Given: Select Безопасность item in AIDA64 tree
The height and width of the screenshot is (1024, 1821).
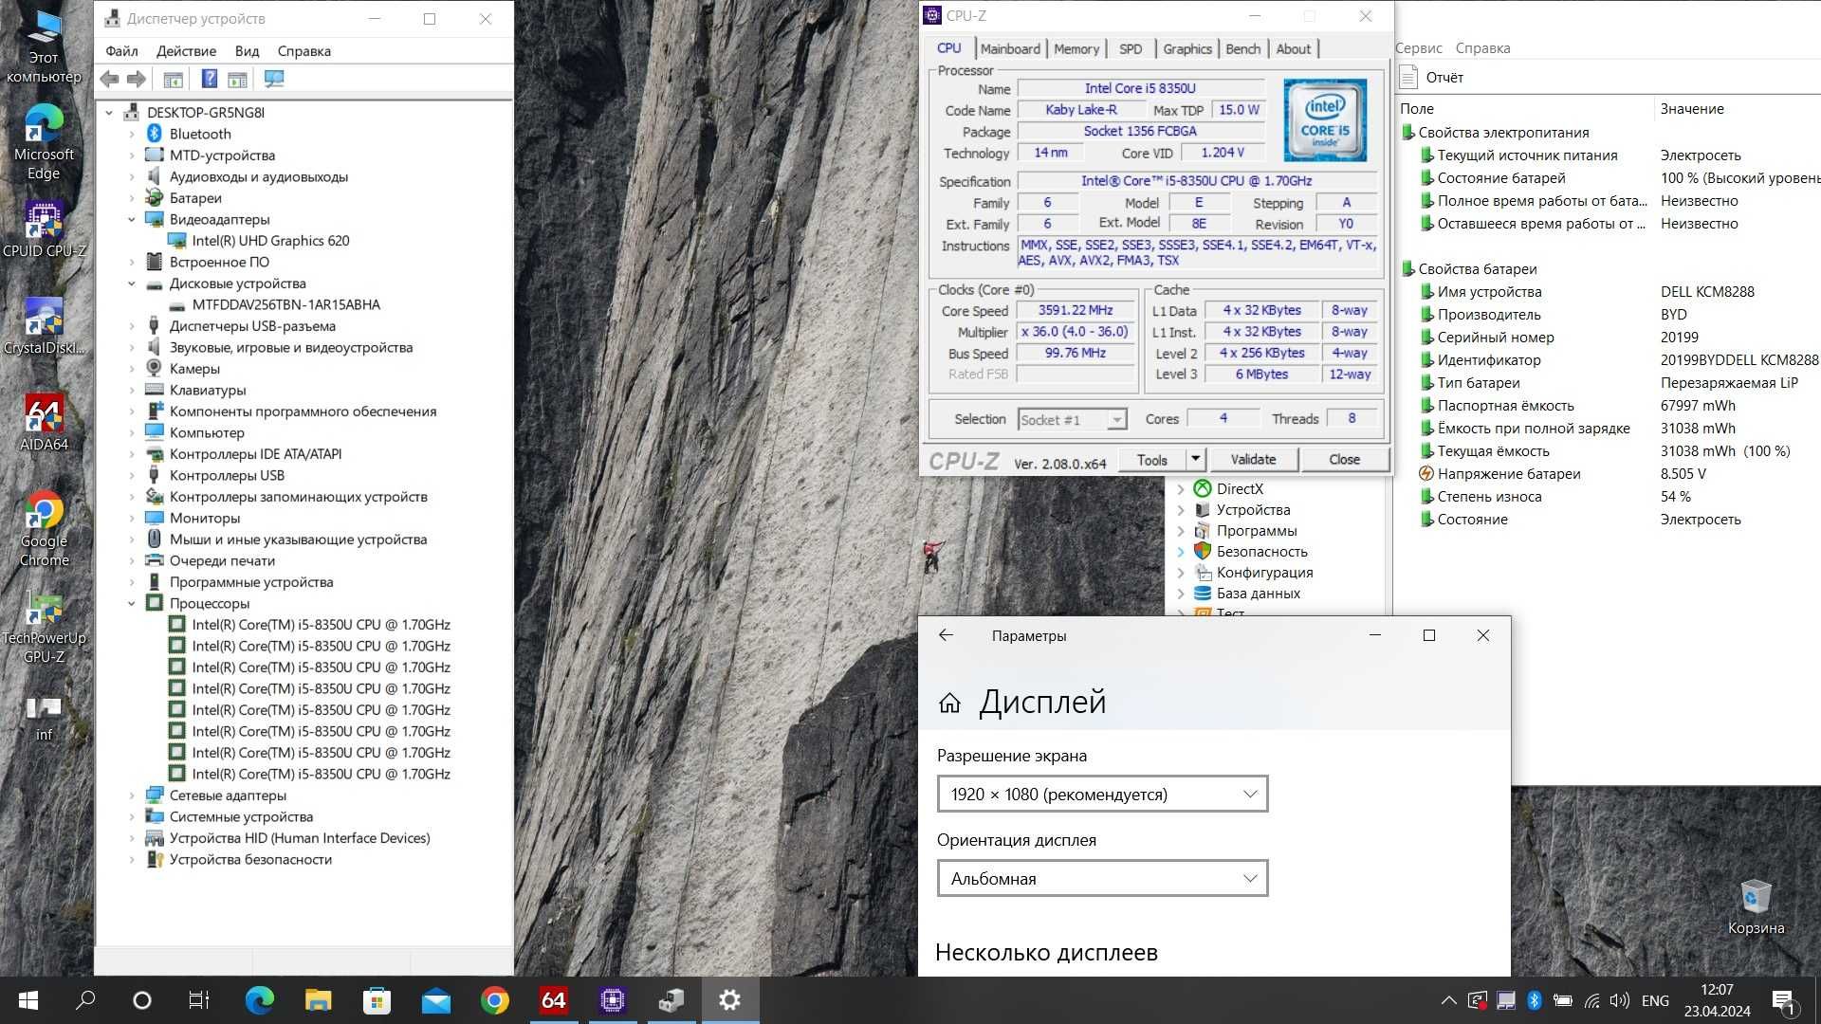Looking at the screenshot, I should [1261, 552].
